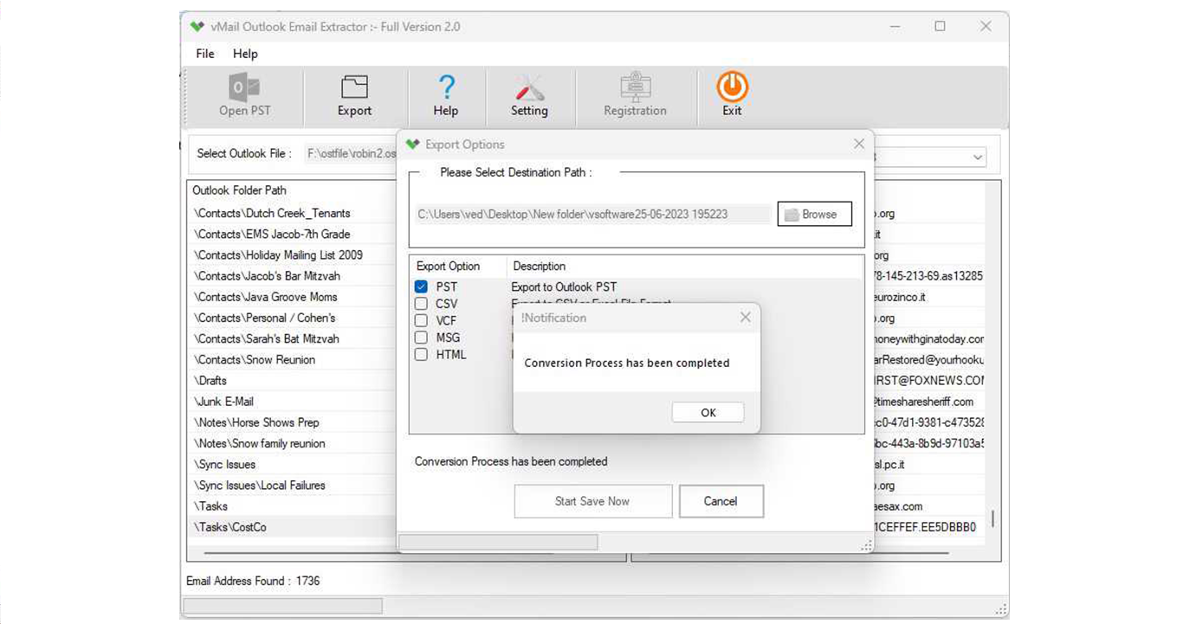Click Cancel in Export Options
1183x624 pixels.
point(721,501)
